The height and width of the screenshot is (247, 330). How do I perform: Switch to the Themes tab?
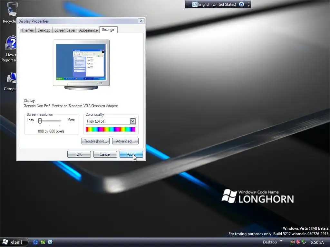tap(28, 30)
